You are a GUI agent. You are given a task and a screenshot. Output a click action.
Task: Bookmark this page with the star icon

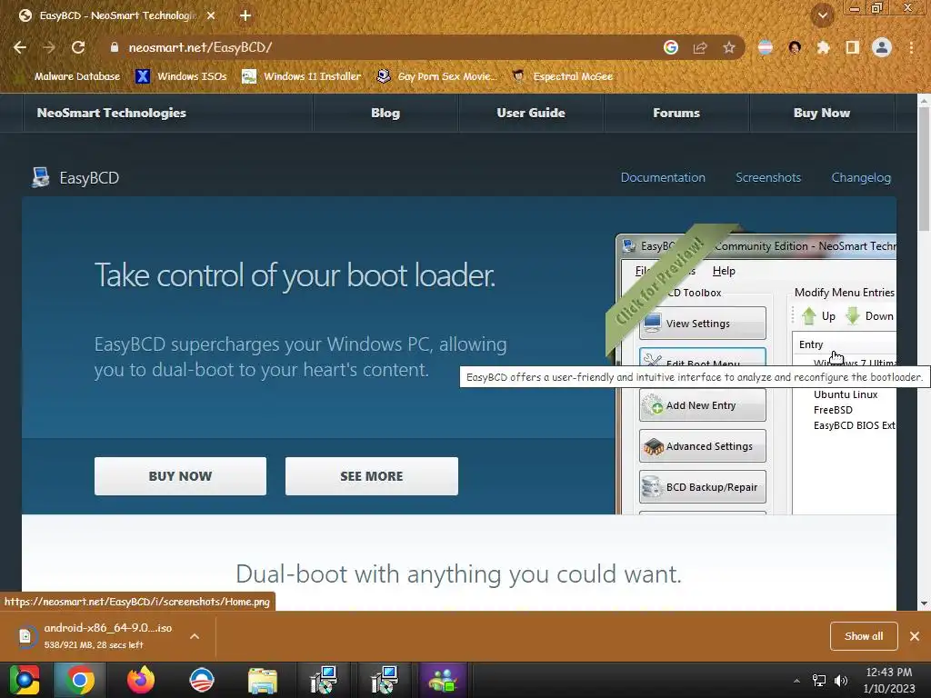729,47
